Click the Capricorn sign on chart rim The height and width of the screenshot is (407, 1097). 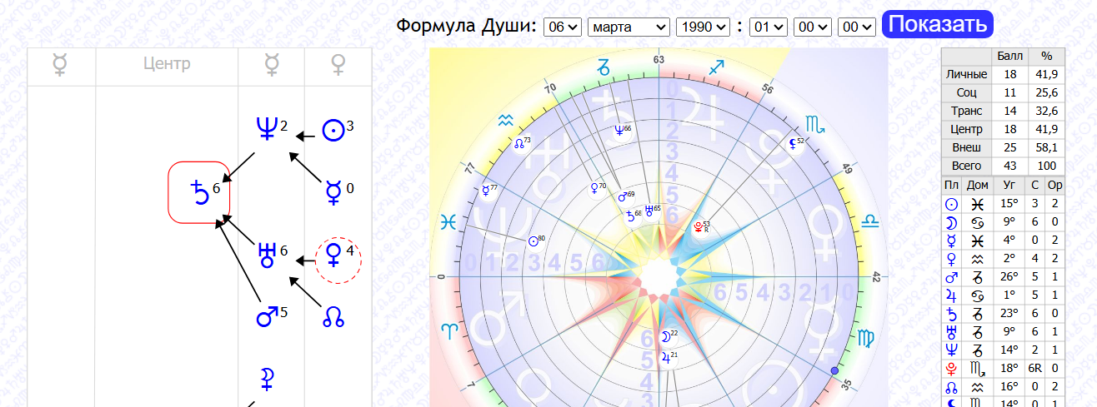coord(604,67)
